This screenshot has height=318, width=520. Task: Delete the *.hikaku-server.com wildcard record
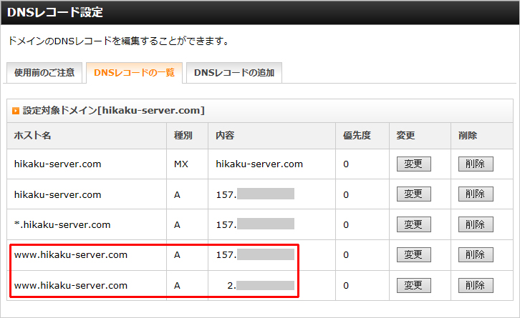click(x=476, y=224)
